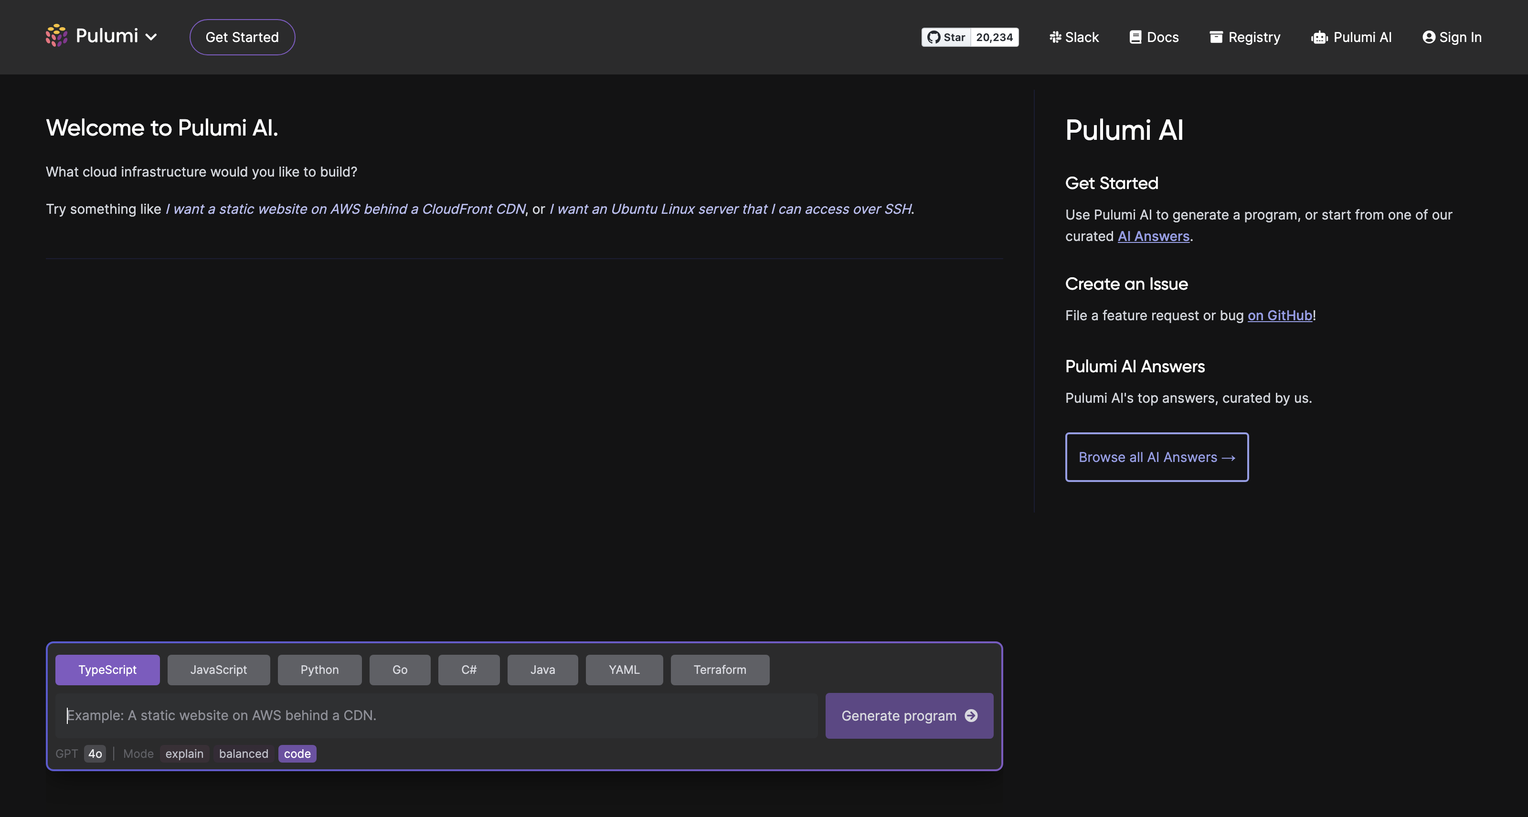Click the Pulumi AI Answers heading

(x=1135, y=367)
